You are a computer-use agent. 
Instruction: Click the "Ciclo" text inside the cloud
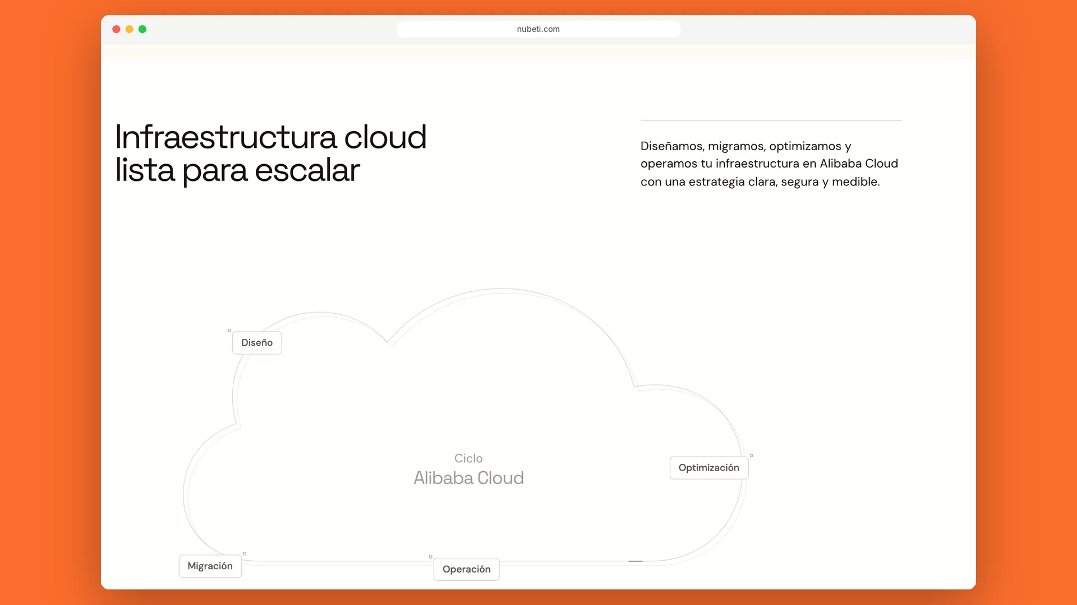click(x=468, y=458)
